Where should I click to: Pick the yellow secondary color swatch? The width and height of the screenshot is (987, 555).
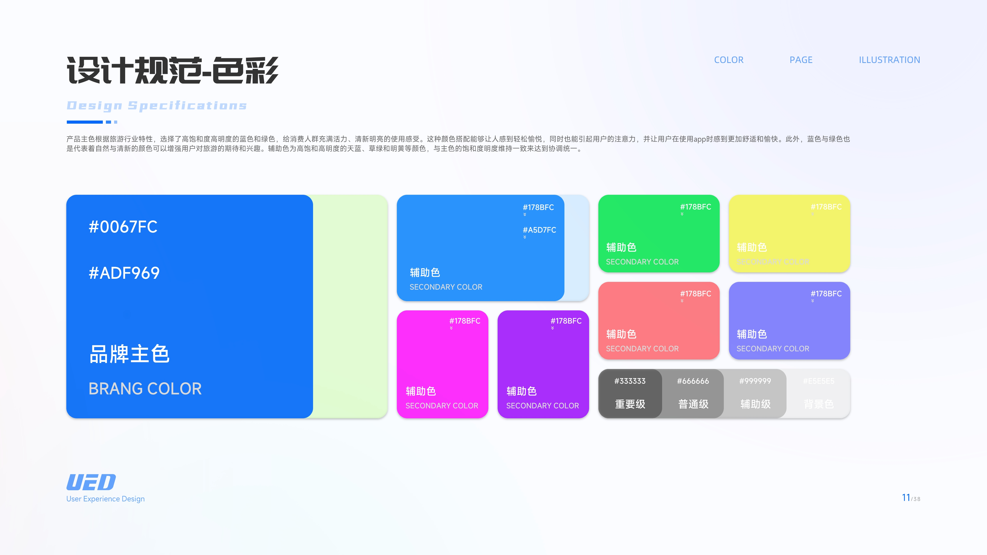(789, 234)
